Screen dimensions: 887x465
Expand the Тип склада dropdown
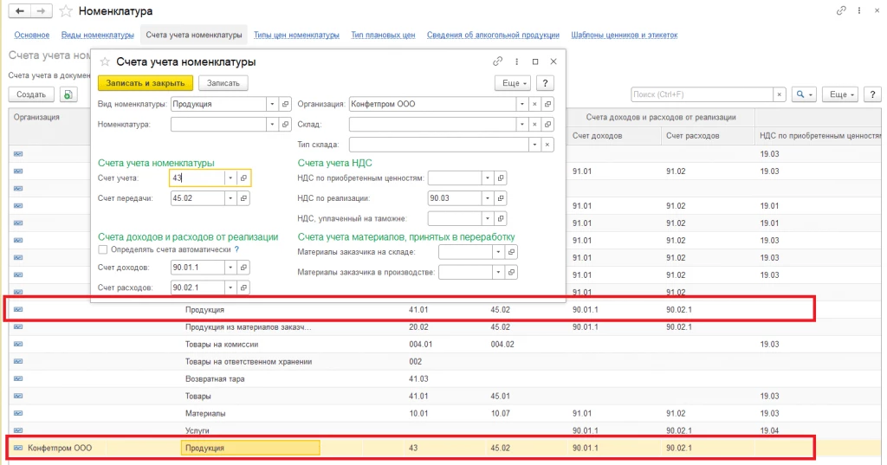coord(534,145)
